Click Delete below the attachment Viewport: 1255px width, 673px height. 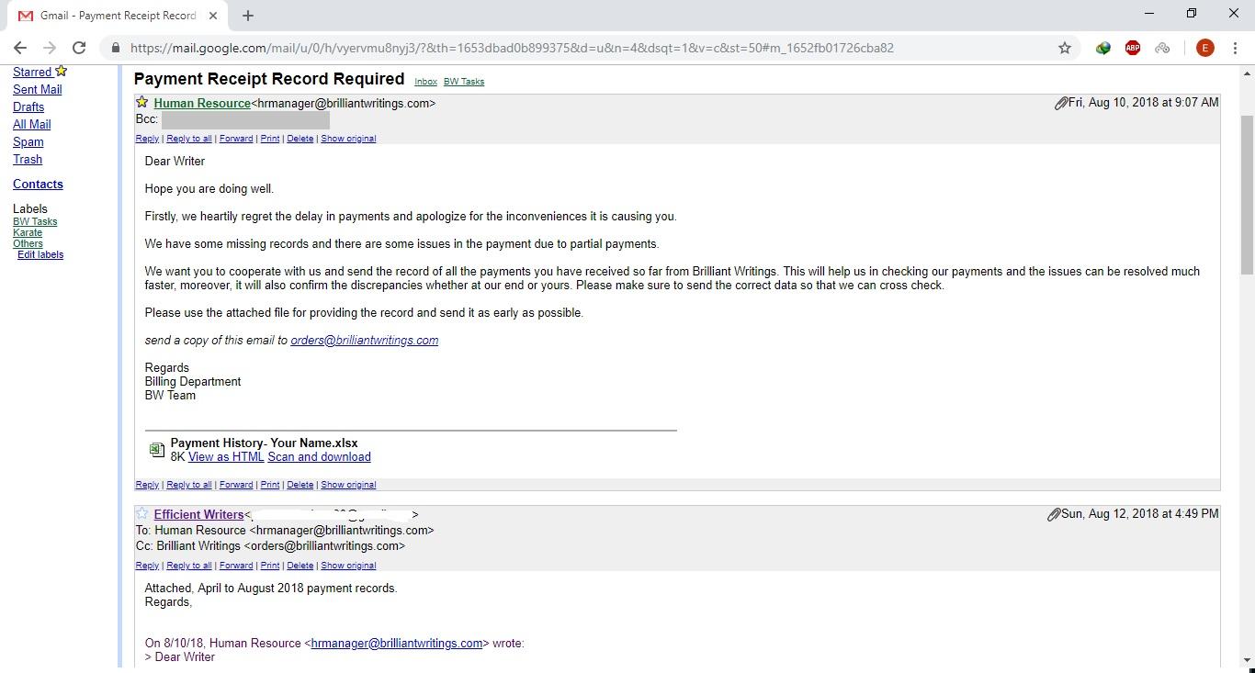point(300,485)
